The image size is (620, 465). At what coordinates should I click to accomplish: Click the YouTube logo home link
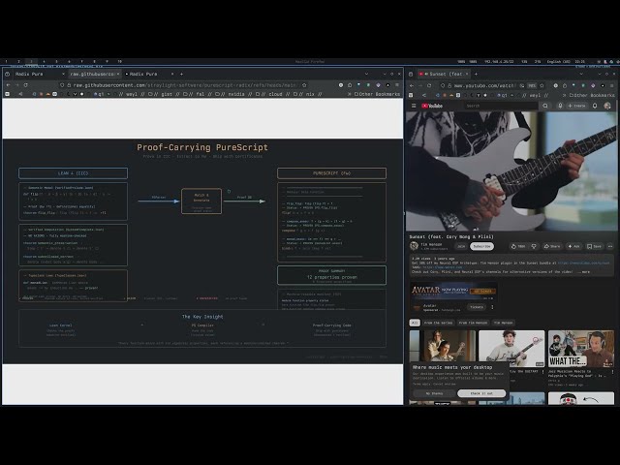pos(432,106)
